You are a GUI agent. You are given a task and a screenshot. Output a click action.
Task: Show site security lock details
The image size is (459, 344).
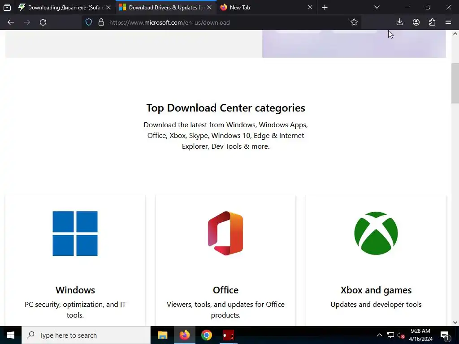point(101,22)
